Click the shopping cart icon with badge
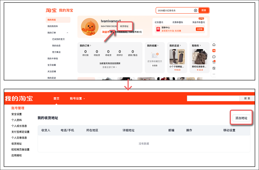This screenshot has width=259, height=170. point(214,62)
